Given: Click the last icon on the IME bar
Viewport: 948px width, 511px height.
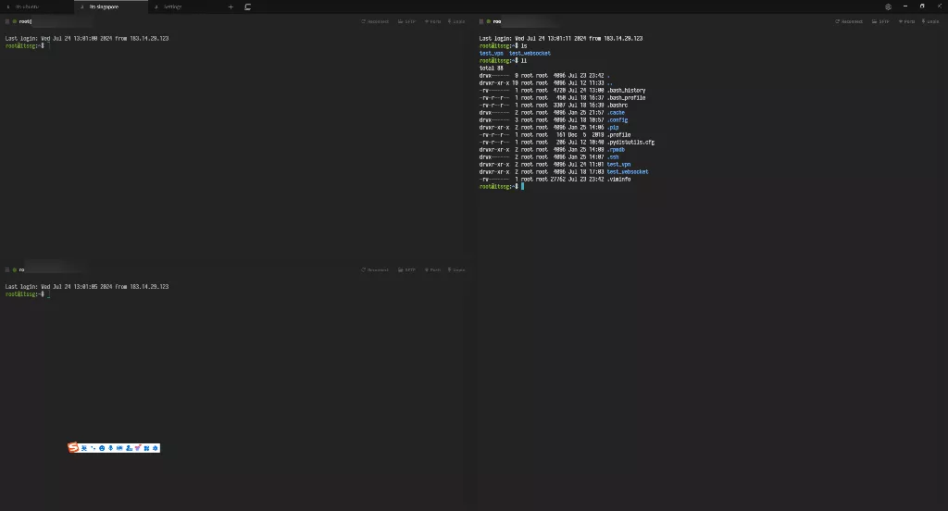Looking at the screenshot, I should pyautogui.click(x=156, y=448).
